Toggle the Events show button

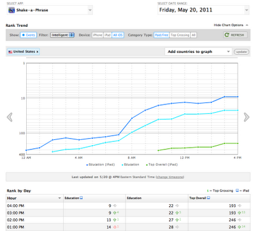tap(29, 35)
